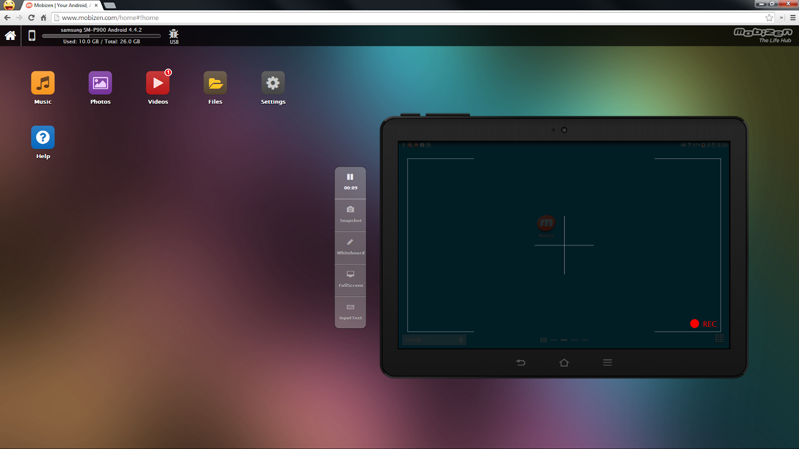The height and width of the screenshot is (449, 799).
Task: Open the InputText tool
Action: 350,311
